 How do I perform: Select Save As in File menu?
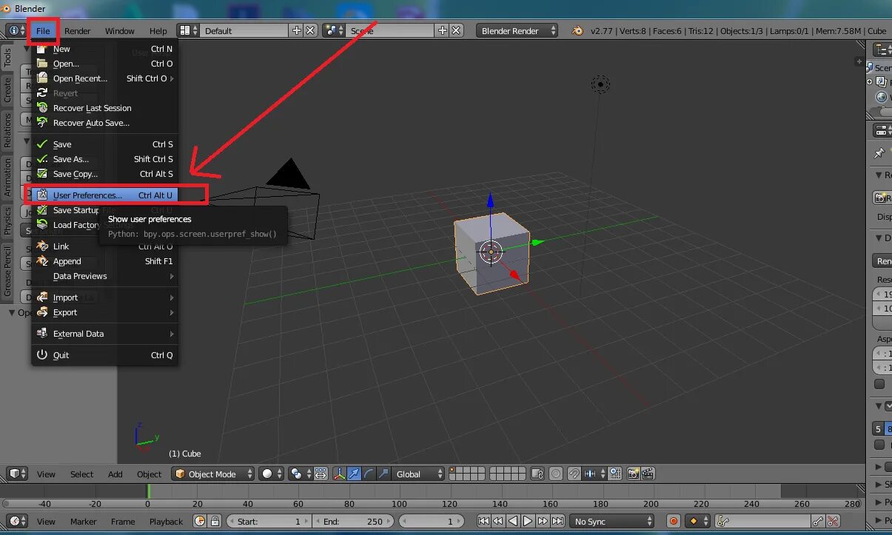(104, 159)
